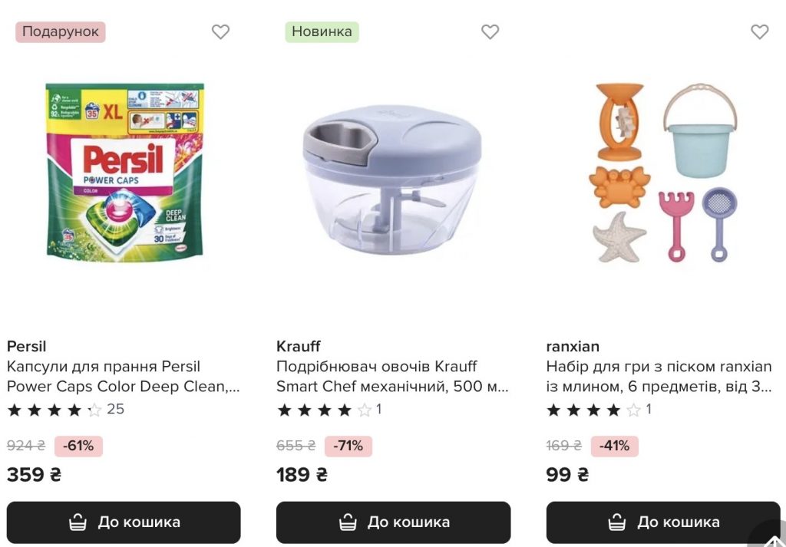The image size is (786, 547).
Task: Click the Krauff chopper star rating
Action: pyautogui.click(x=329, y=410)
